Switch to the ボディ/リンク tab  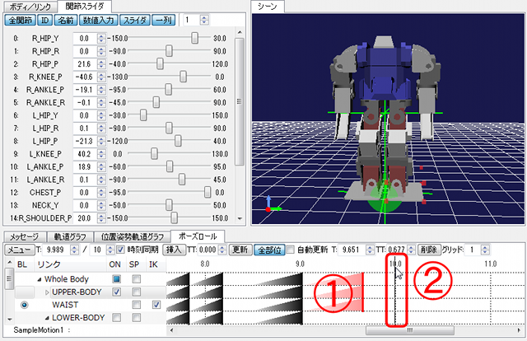coord(30,6)
